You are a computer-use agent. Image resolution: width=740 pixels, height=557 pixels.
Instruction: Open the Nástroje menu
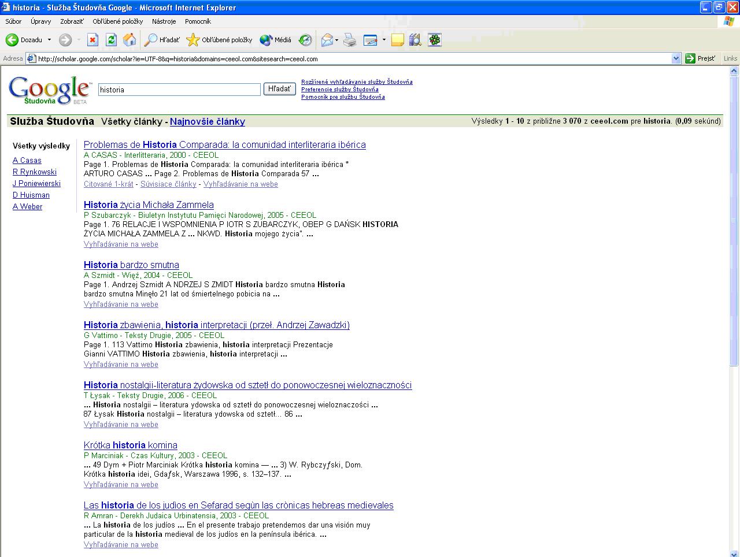pyautogui.click(x=164, y=21)
